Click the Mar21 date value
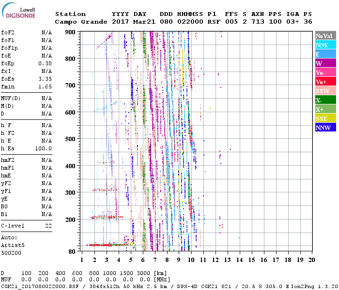The image size is (339, 290). pos(144,22)
